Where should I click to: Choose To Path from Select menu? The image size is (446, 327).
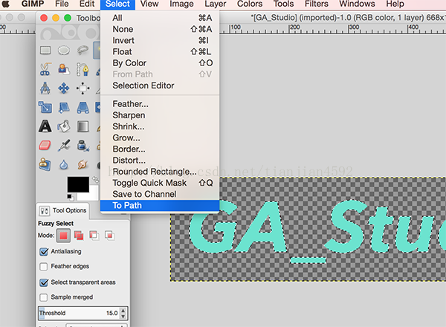tap(160, 205)
